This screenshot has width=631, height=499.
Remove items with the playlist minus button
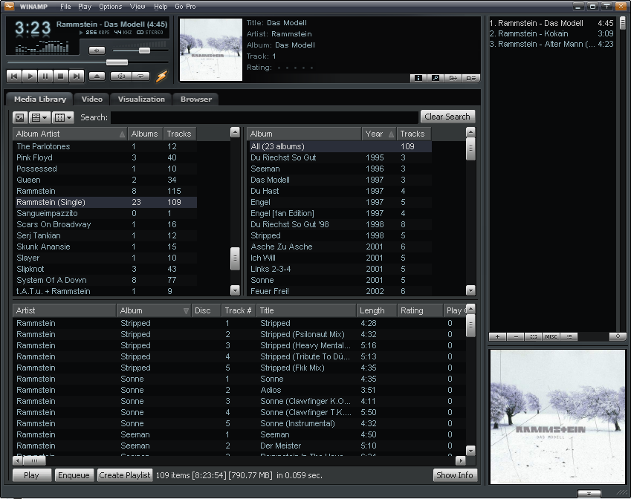tap(516, 336)
